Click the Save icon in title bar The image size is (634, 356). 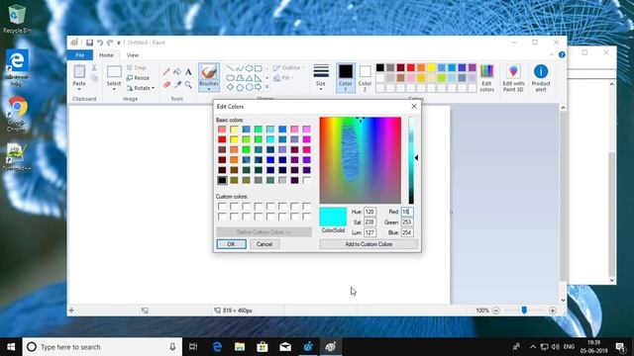point(90,43)
